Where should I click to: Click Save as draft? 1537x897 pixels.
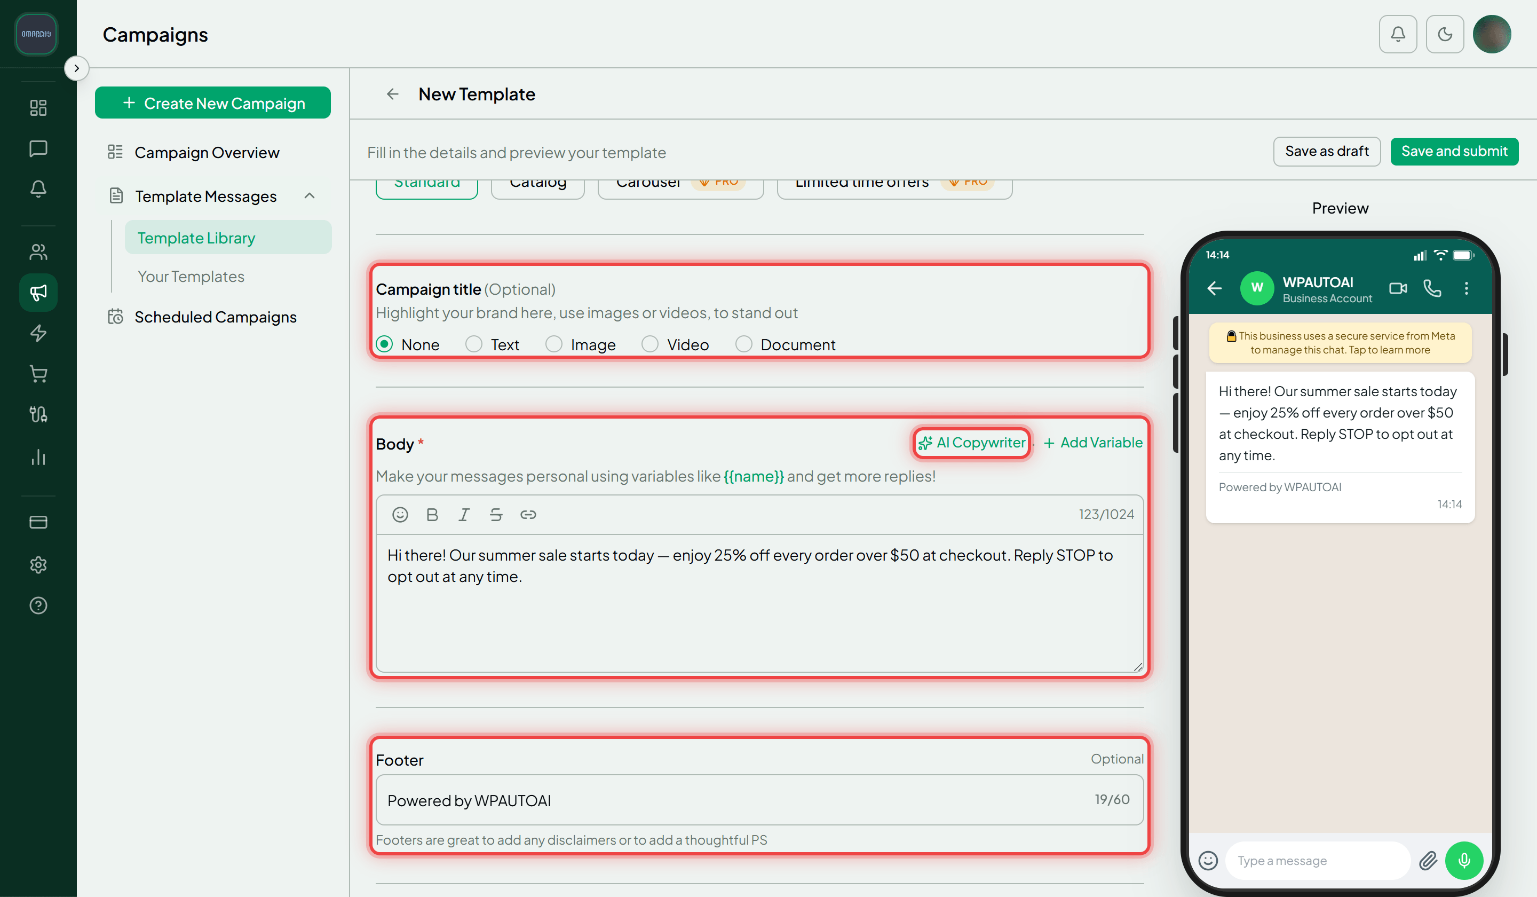1326,151
